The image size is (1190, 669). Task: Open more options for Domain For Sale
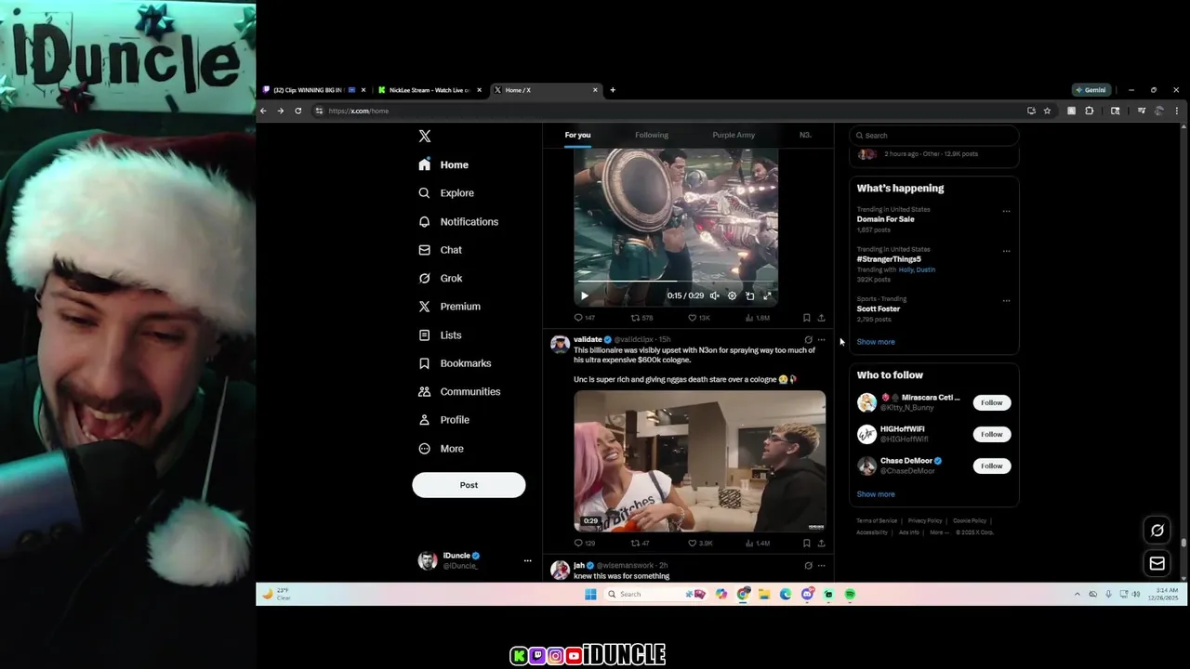[1006, 211]
